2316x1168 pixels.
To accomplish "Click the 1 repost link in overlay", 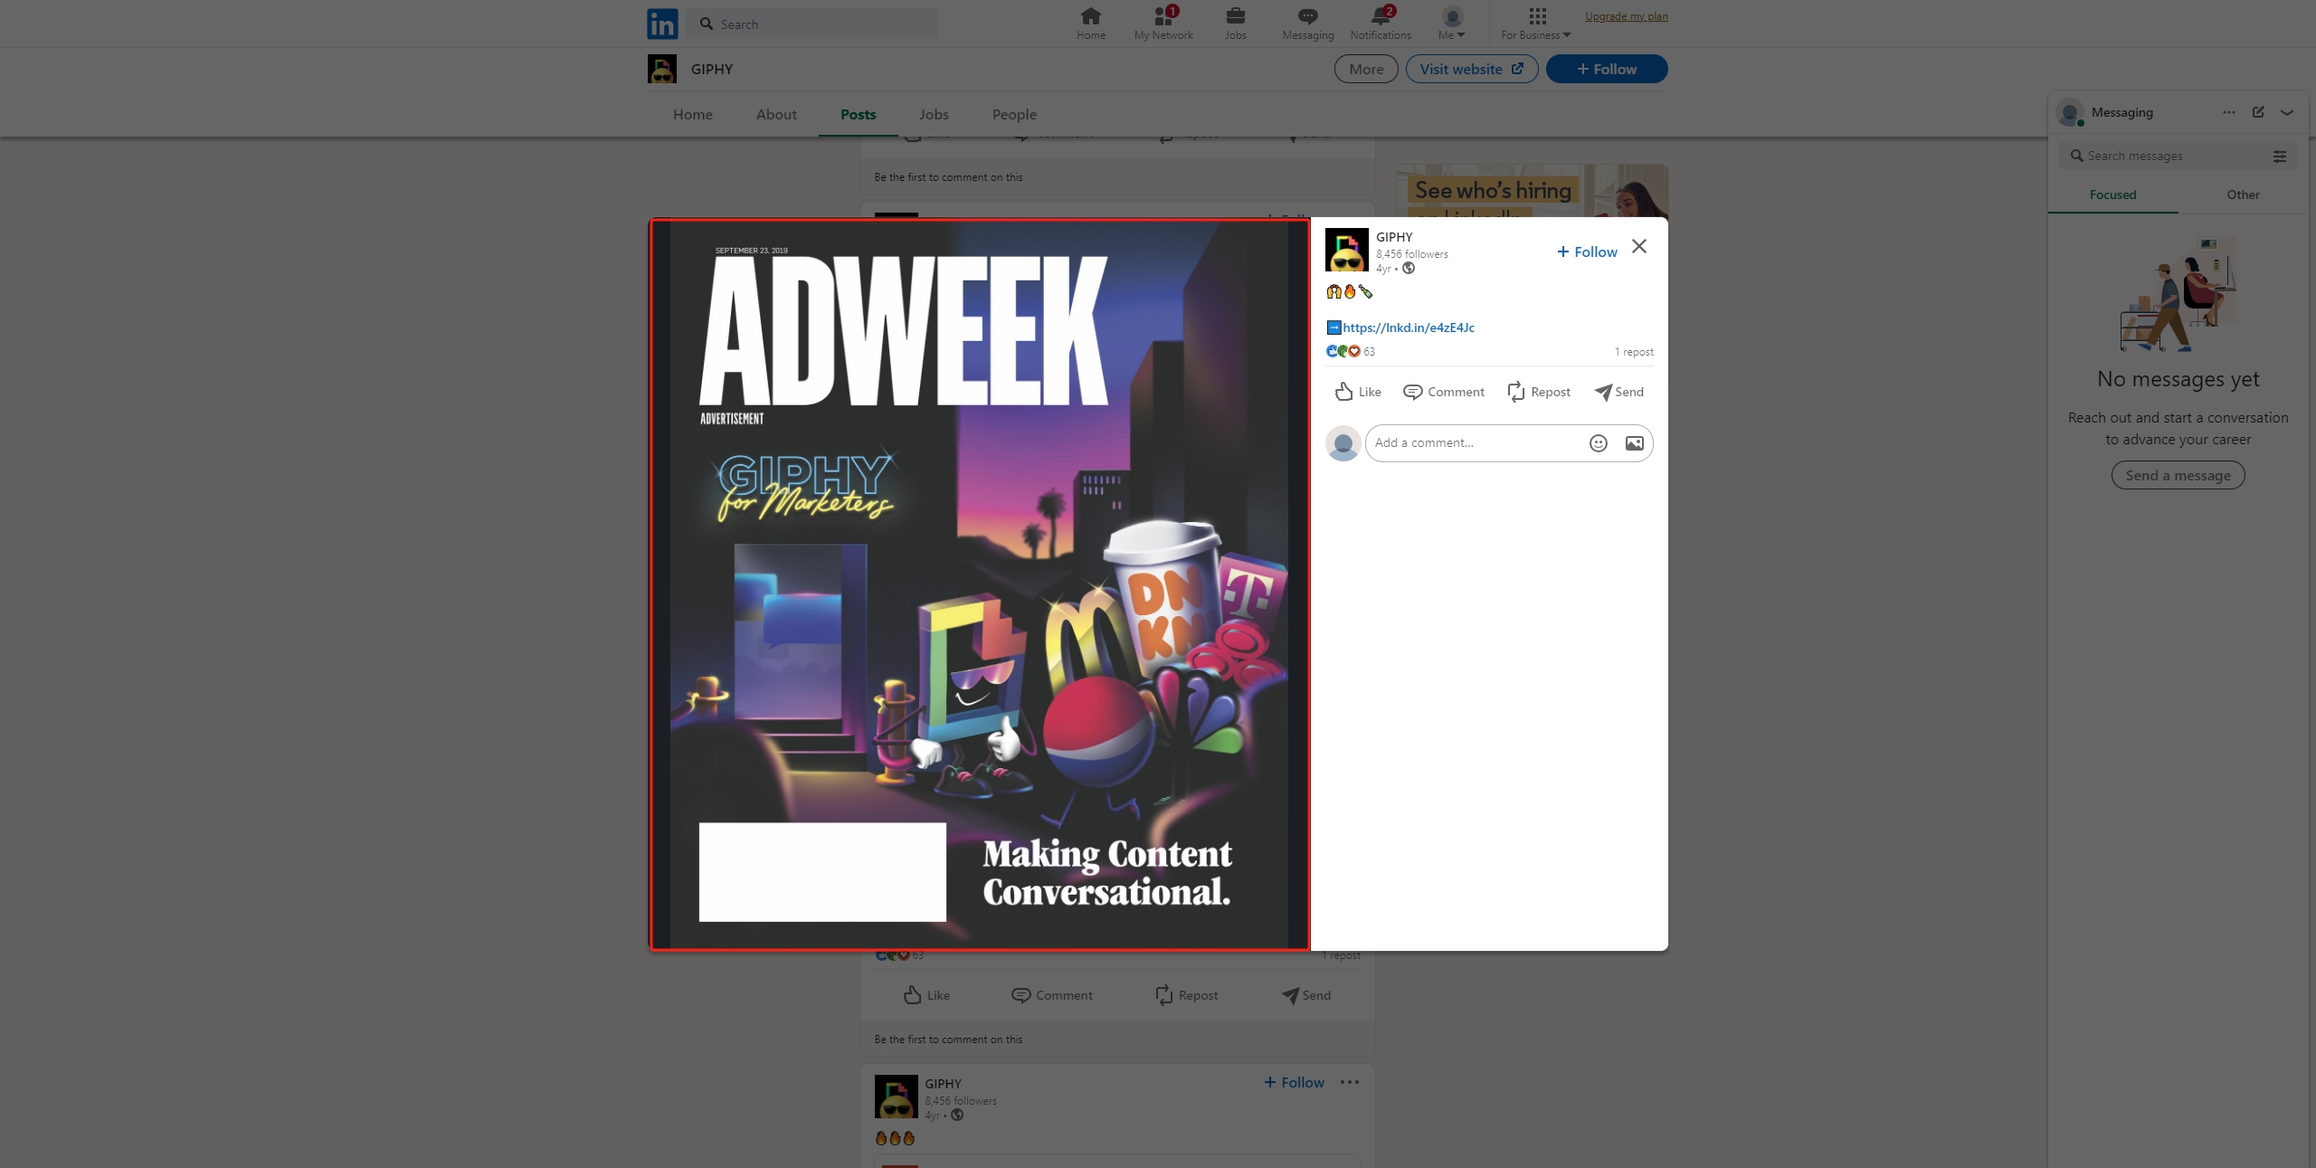I will (x=1634, y=352).
